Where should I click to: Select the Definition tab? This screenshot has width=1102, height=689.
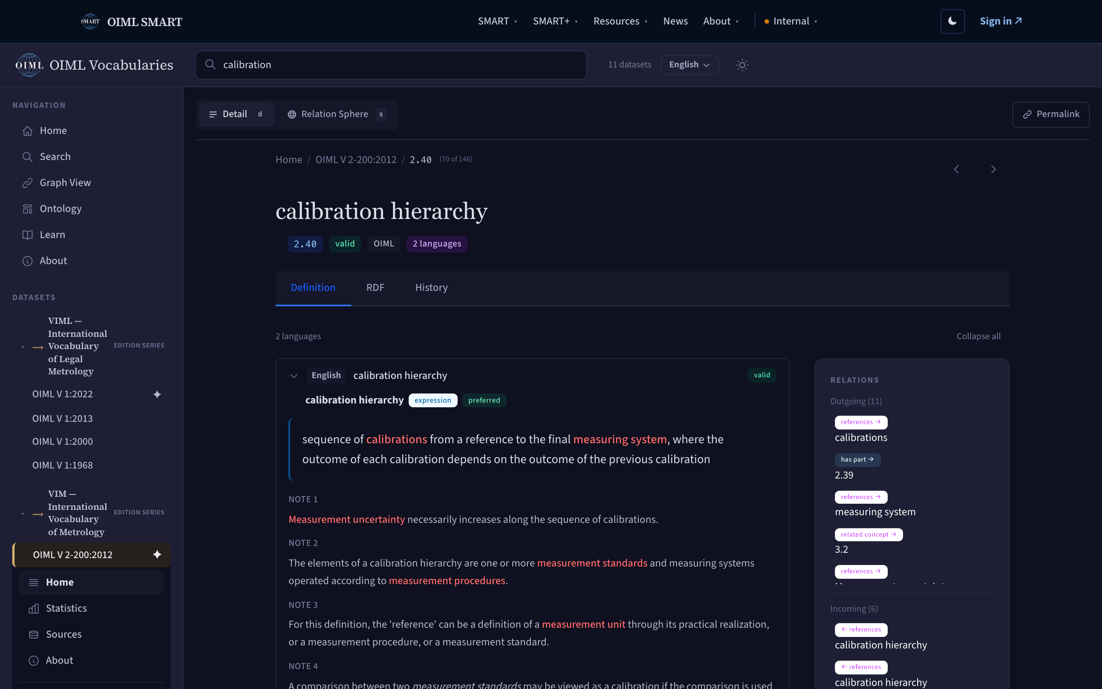313,288
